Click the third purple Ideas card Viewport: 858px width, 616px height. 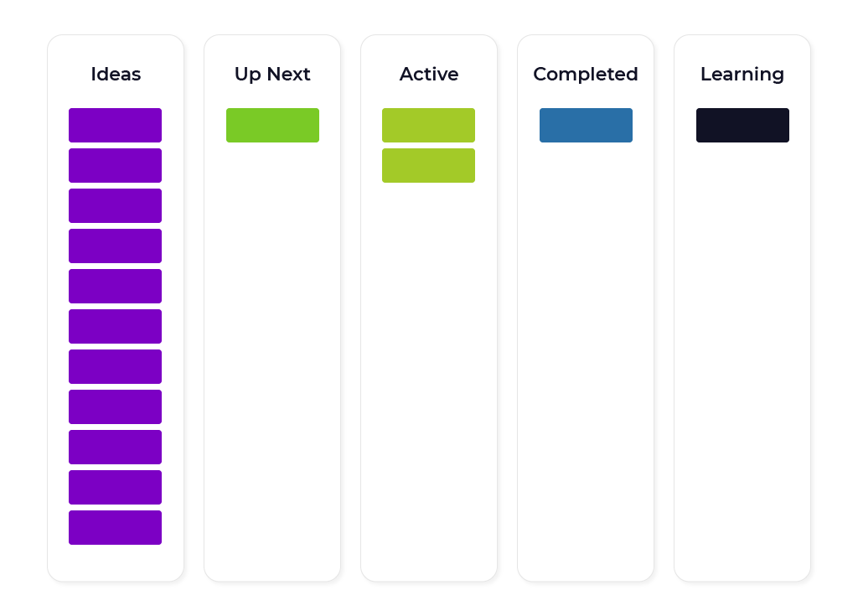click(x=115, y=206)
